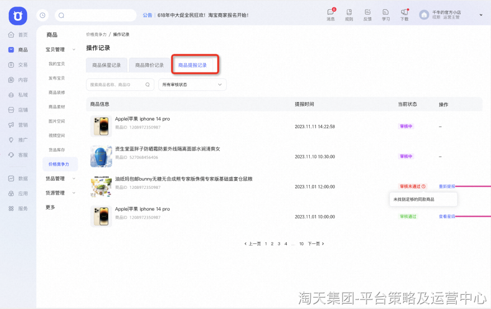Click search icon in product search field
This screenshot has width=491, height=309.
(x=147, y=85)
